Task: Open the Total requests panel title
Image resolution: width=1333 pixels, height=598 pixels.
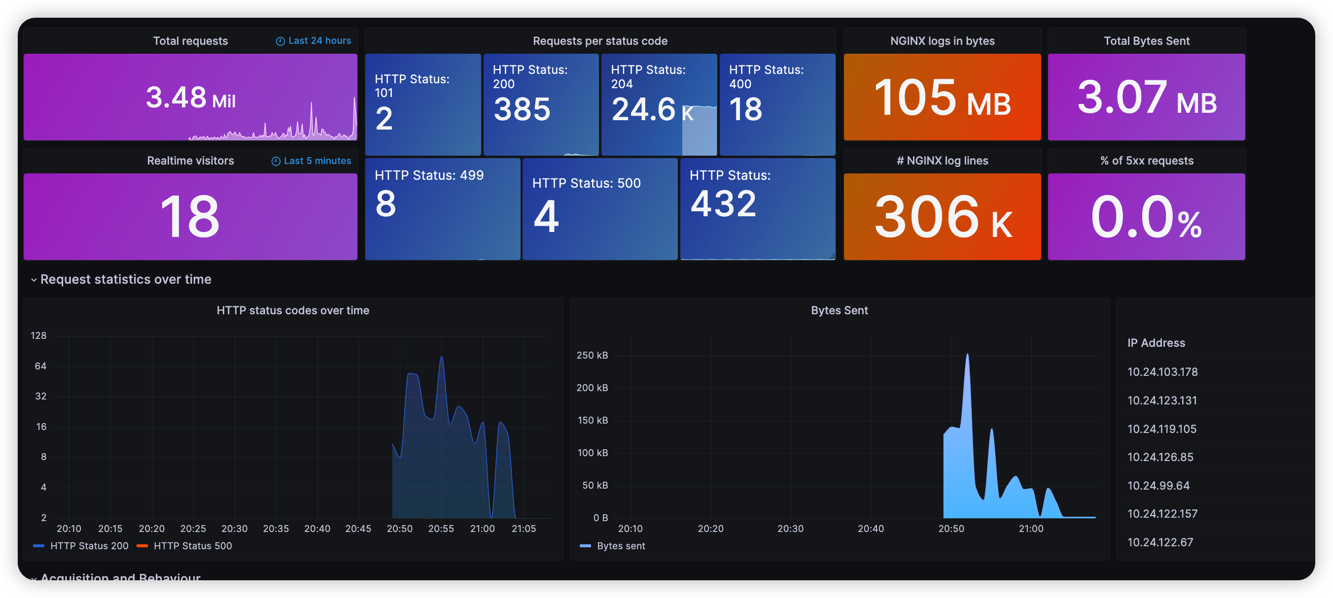Action: [190, 41]
